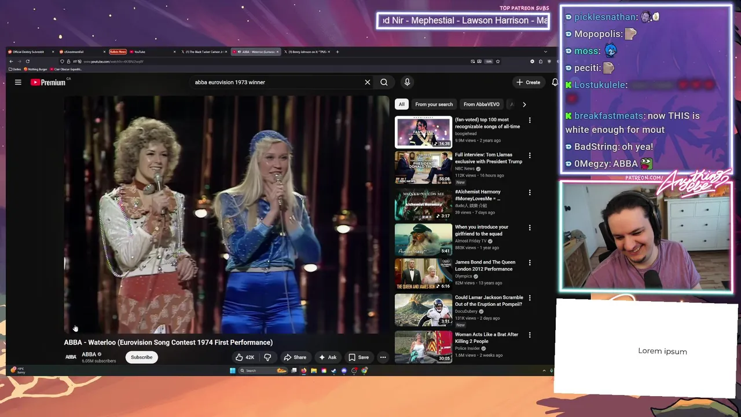The width and height of the screenshot is (741, 417).
Task: Open Alchemist Harmony video thumbnail
Action: [423, 204]
